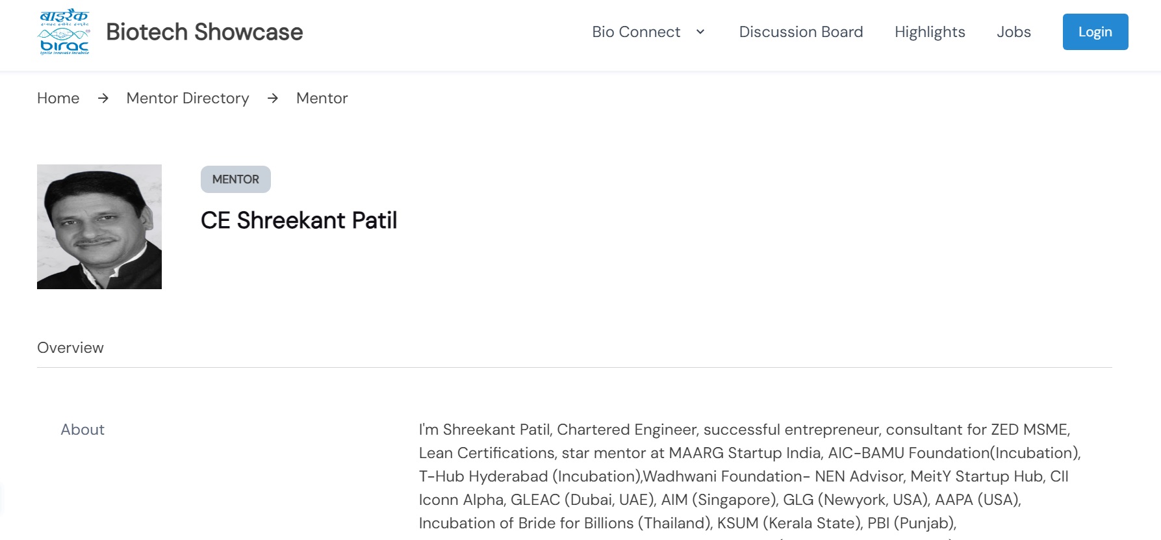
Task: Select the Mentor breadcrumb item
Action: click(322, 98)
